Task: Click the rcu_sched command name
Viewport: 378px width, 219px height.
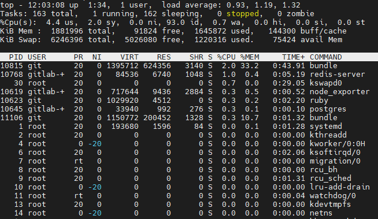Action: 331,179
